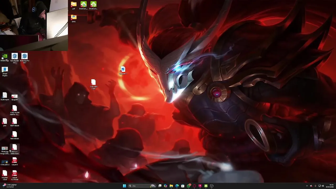Select the kesit a-a hafta 6.bak file
Screen dimensions: 336x189
pos(14,150)
